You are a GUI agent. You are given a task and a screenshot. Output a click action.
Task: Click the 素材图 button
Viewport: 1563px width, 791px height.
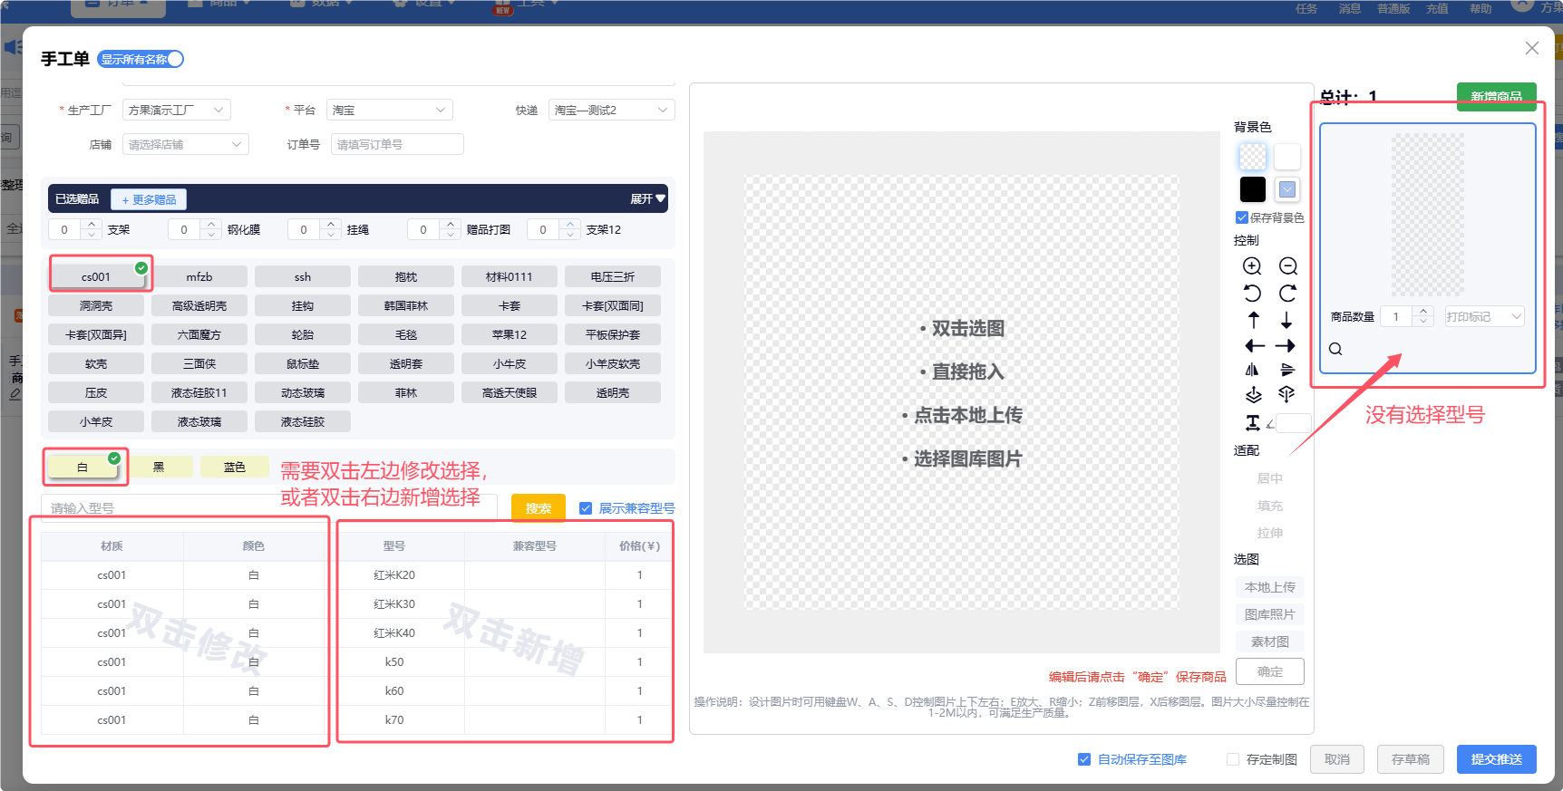click(x=1270, y=641)
